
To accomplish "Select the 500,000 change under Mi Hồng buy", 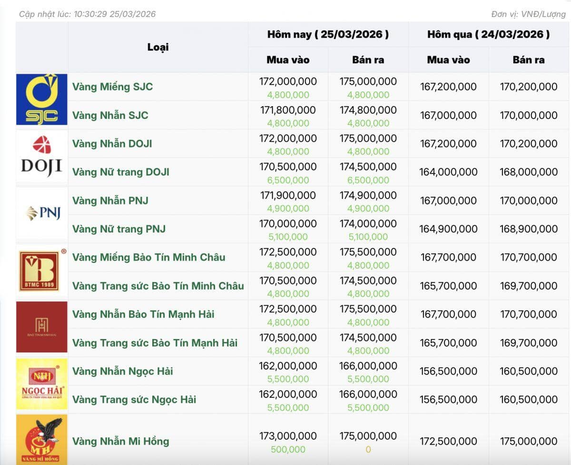I will tap(288, 449).
